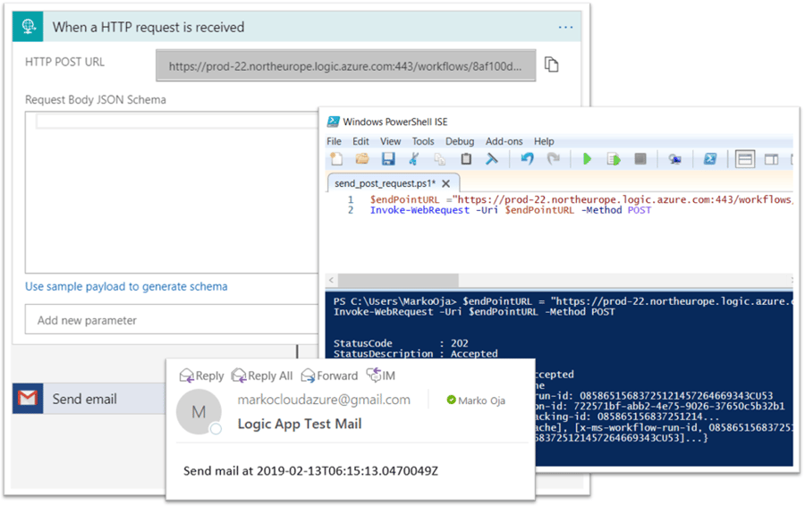Screen dimensions: 805x506
Task: Click the New Remote PowerShell Tab icon
Action: tap(674, 160)
